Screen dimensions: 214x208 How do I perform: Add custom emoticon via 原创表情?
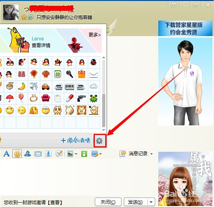pyautogui.click(x=75, y=140)
